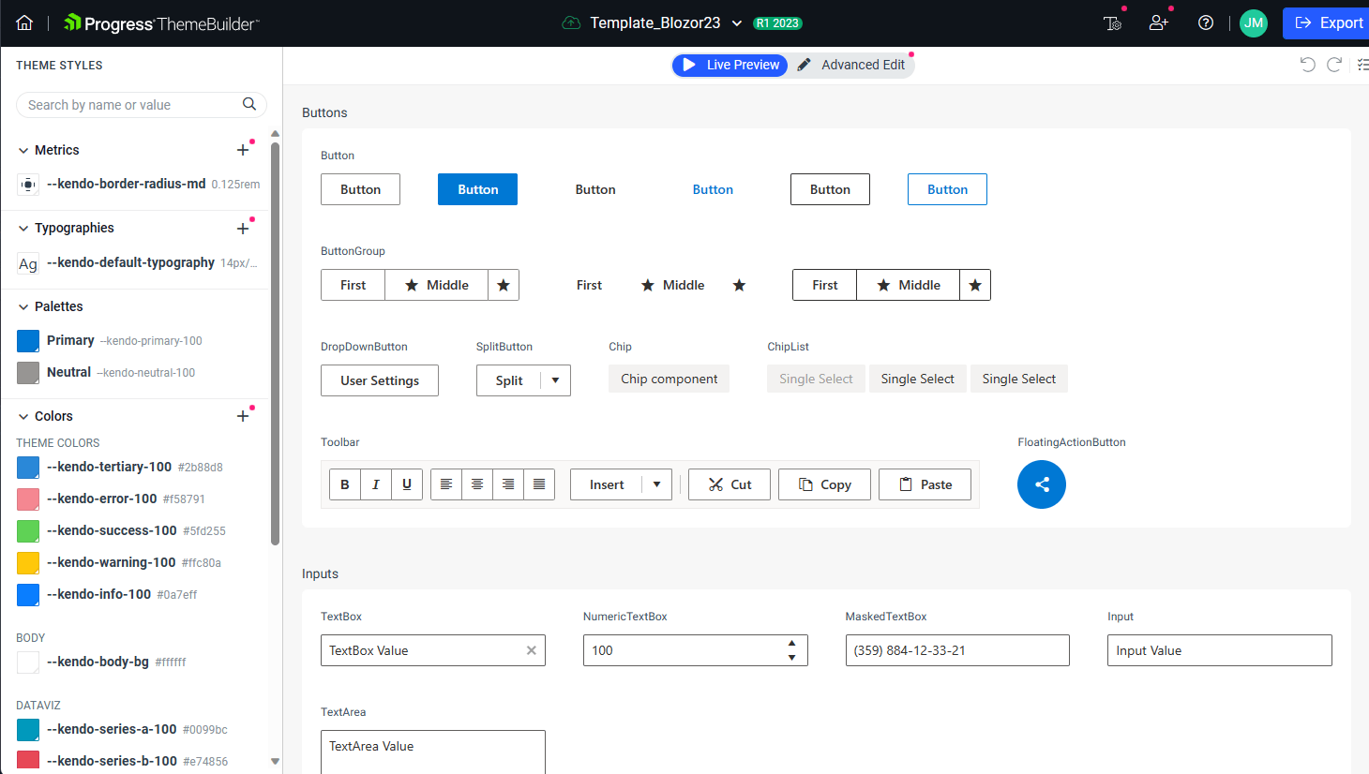Open the JM user avatar menu

(1254, 22)
